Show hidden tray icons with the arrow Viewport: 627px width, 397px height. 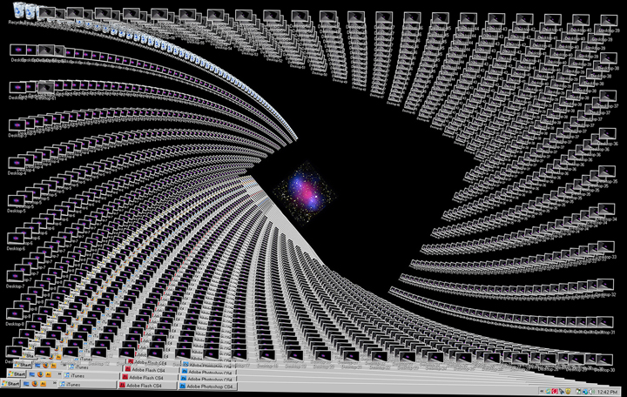coord(543,390)
